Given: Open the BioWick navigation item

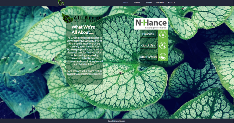Looking at the screenshot, I should coord(137,2).
